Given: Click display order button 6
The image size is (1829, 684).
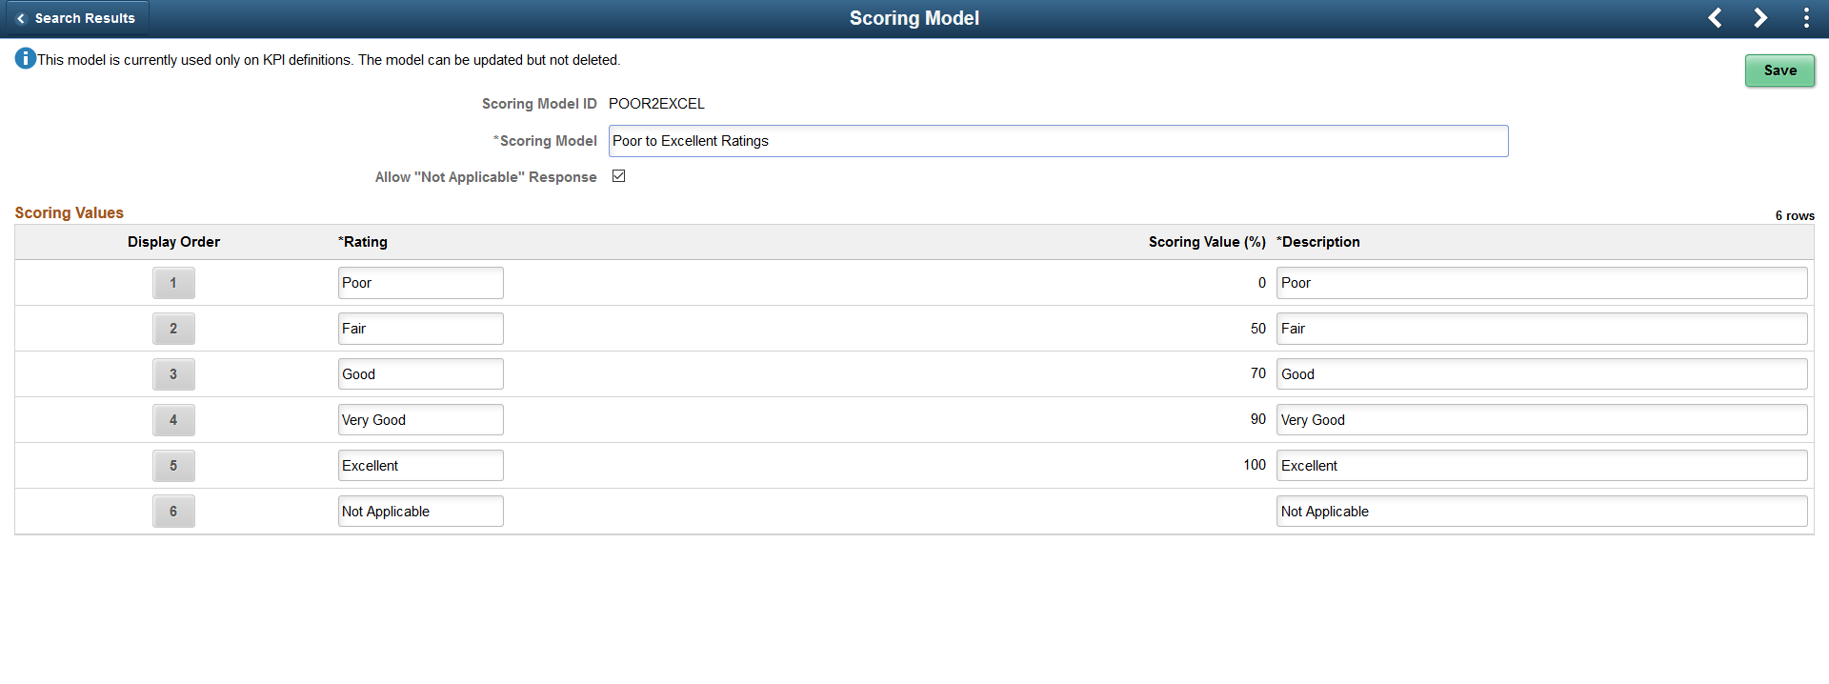Looking at the screenshot, I should 173,512.
